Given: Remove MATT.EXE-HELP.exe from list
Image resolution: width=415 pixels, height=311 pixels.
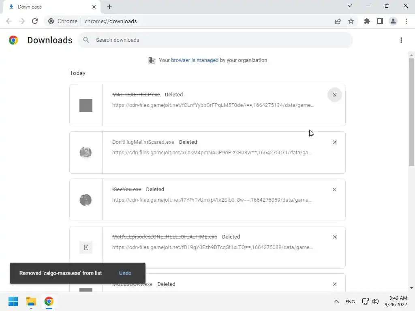Looking at the screenshot, I should click(x=334, y=95).
